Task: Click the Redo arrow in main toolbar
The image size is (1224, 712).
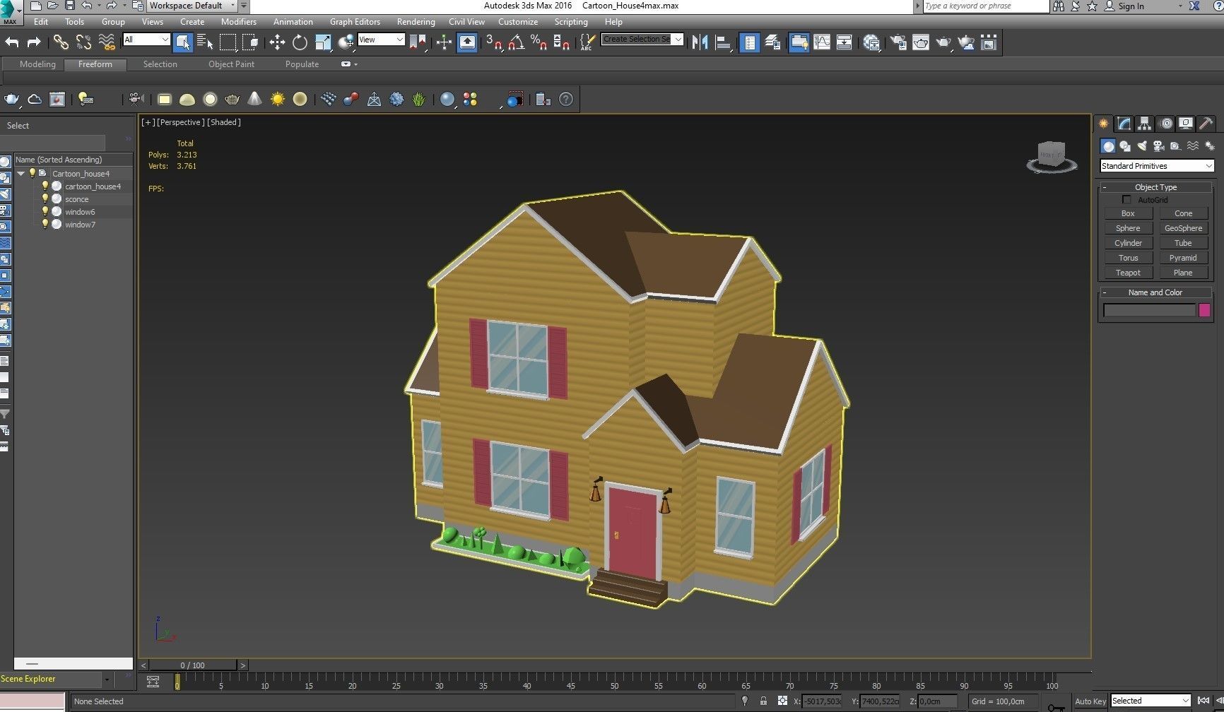Action: (x=33, y=42)
